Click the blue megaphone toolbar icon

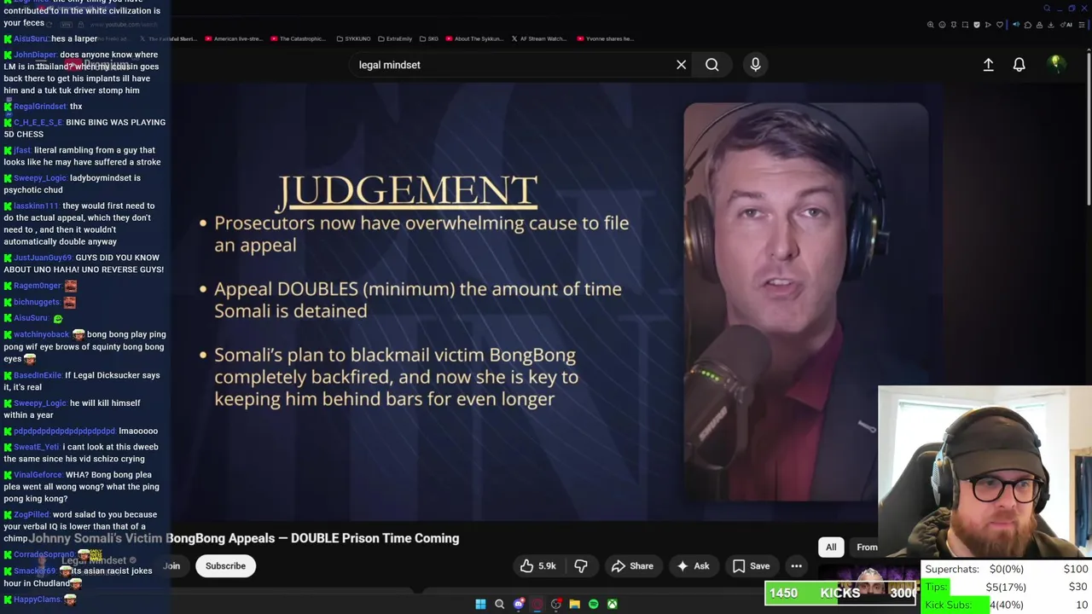[1016, 25]
